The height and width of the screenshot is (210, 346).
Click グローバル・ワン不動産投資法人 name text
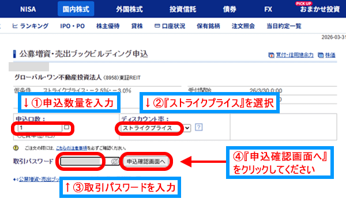coord(58,78)
